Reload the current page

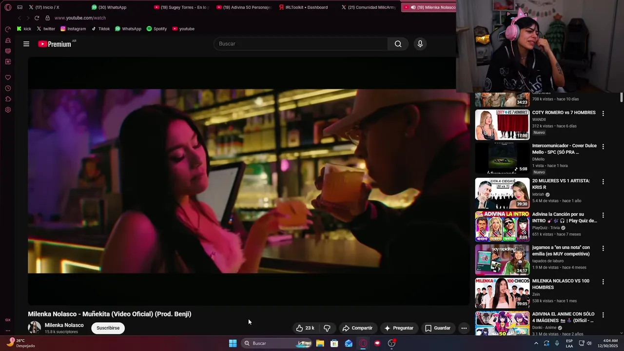(x=37, y=18)
